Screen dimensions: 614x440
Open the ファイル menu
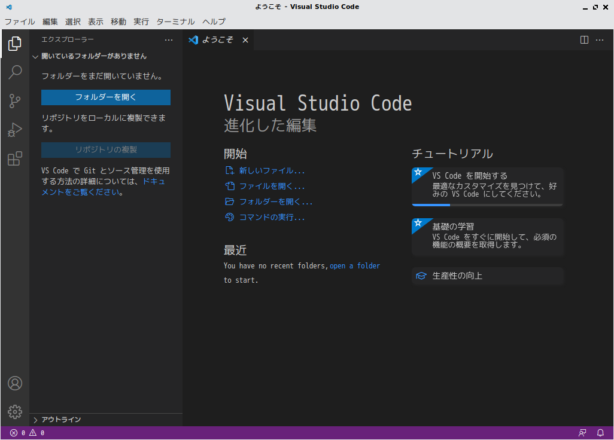click(20, 22)
